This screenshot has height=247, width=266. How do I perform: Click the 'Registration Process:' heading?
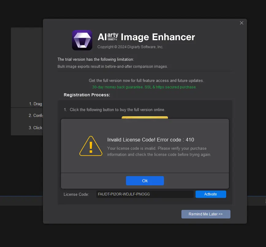(87, 95)
